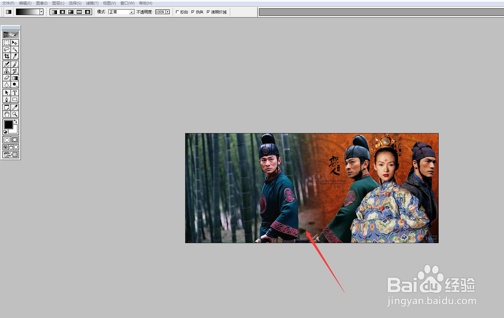Open the 窗口(W) menu
Image resolution: width=504 pixels, height=318 pixels.
tap(127, 3)
